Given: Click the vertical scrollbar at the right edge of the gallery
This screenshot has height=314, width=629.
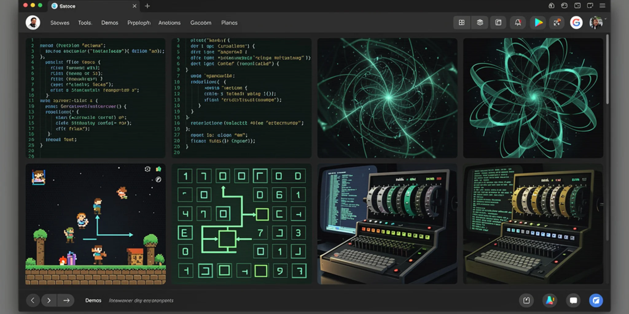Looking at the screenshot, I should pyautogui.click(x=607, y=70).
